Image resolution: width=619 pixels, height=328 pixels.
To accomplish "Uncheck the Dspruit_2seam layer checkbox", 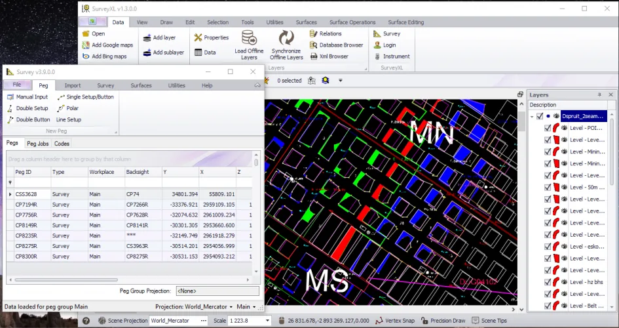I will coord(540,116).
